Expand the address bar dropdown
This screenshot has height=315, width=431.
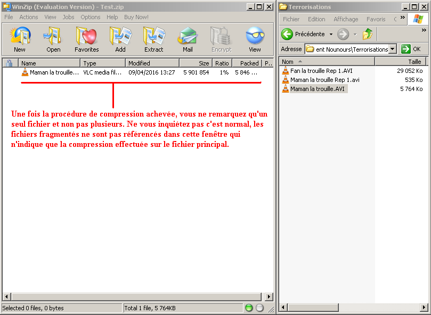(393, 49)
